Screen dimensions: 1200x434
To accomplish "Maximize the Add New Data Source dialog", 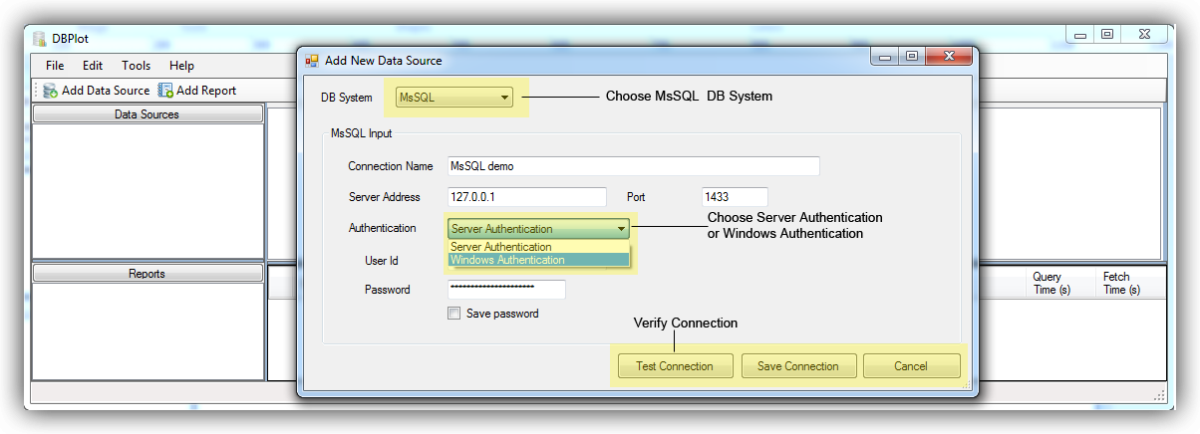I will 911,57.
